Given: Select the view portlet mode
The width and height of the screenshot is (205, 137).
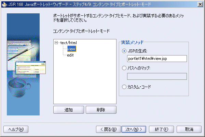Looking at the screenshot, I should click(x=71, y=49).
